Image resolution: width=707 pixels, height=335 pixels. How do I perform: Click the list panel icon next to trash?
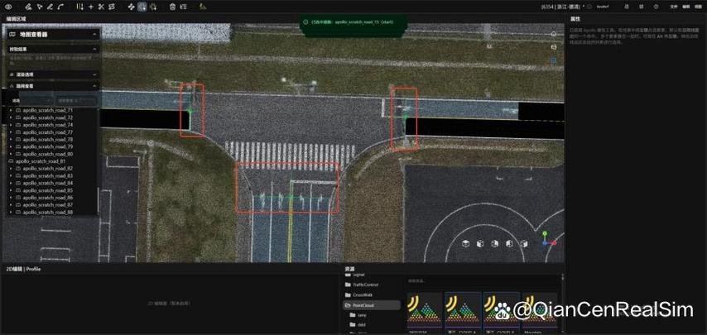(183, 7)
